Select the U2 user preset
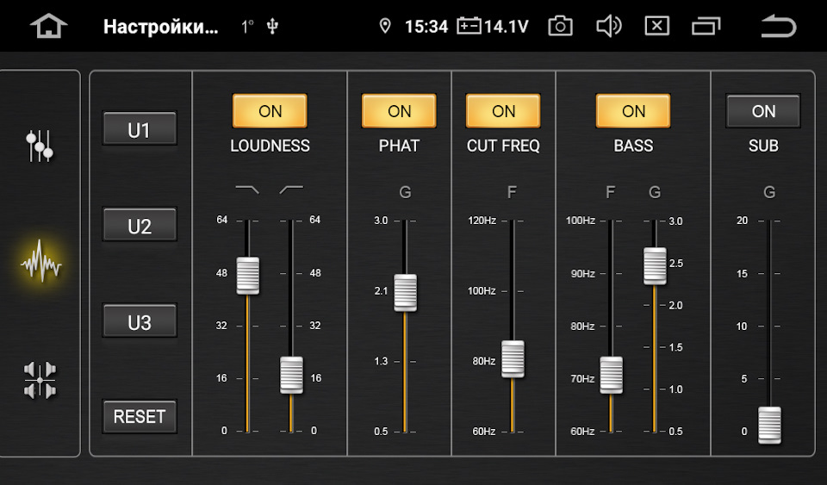This screenshot has height=485, width=827. pyautogui.click(x=140, y=227)
